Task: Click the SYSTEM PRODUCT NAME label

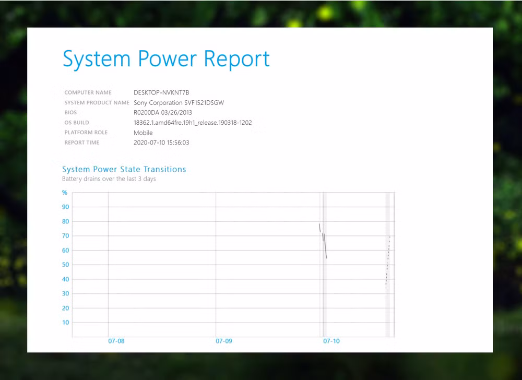Action: point(97,102)
